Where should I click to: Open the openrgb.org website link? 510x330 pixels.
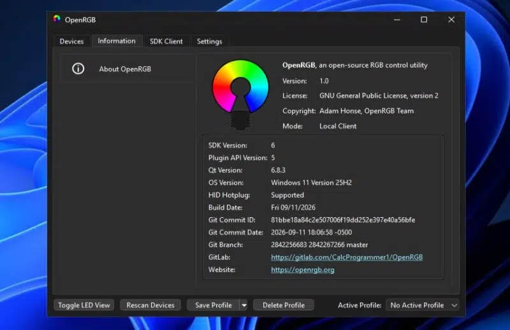click(x=302, y=269)
